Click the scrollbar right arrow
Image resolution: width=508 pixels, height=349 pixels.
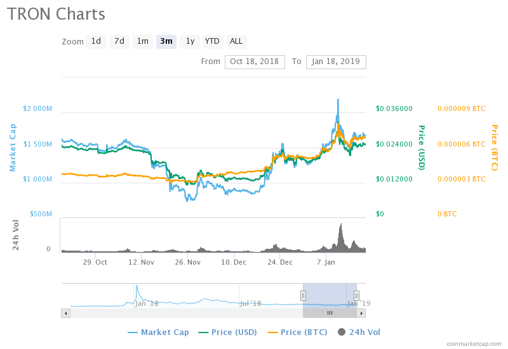click(361, 313)
